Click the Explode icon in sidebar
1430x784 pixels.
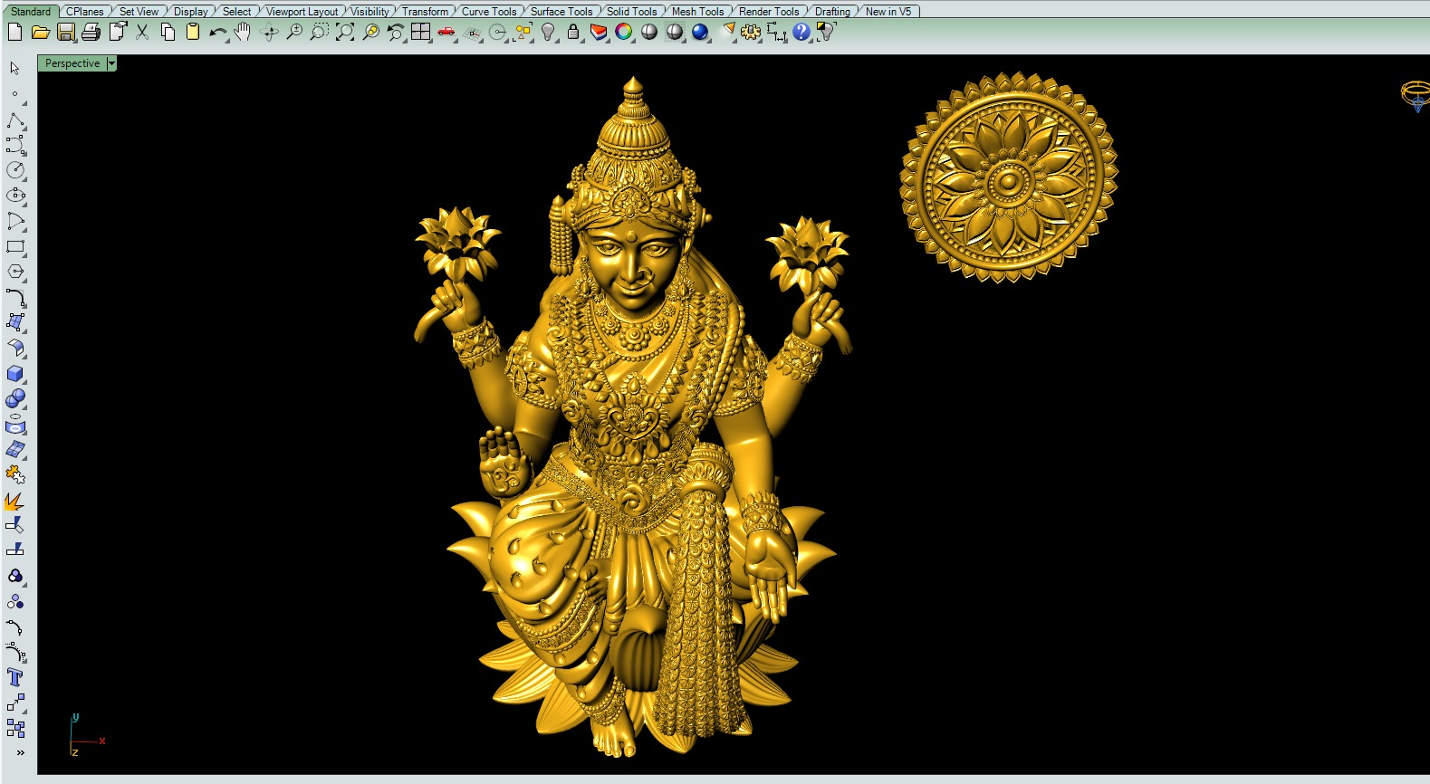(x=15, y=500)
